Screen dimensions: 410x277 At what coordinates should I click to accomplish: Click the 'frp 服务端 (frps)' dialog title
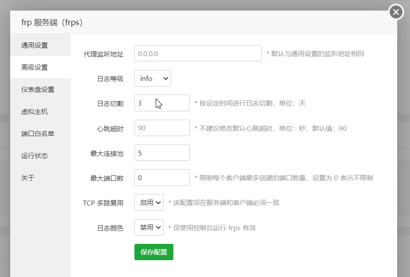tap(52, 23)
